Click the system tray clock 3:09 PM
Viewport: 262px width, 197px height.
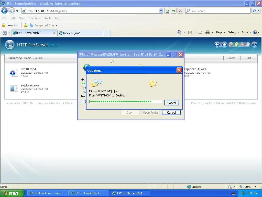pos(253,193)
